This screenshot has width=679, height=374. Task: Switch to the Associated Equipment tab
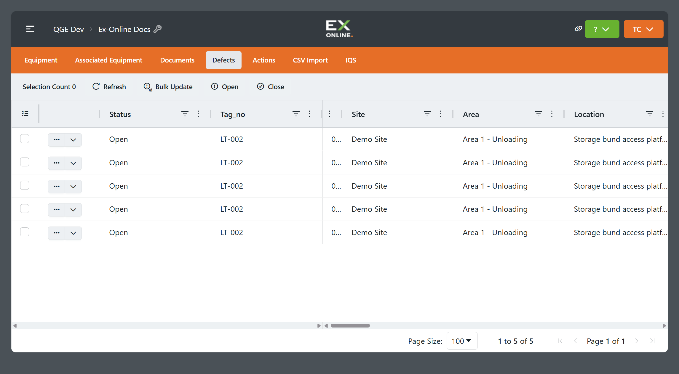click(x=109, y=60)
